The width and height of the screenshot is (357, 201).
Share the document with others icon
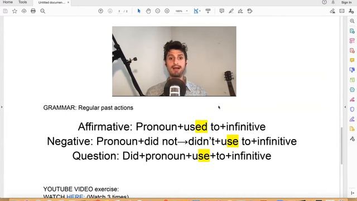click(351, 11)
